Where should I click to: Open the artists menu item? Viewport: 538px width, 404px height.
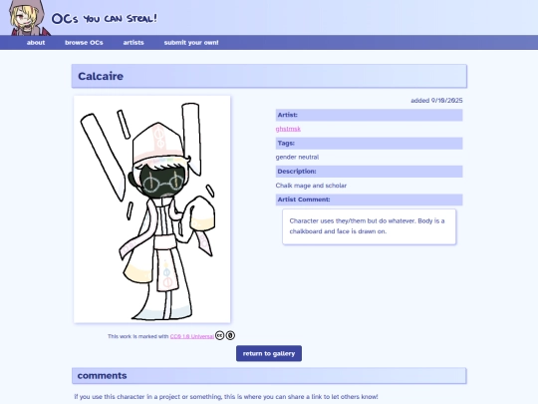pos(134,43)
